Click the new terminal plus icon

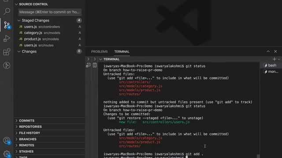pos(274,59)
